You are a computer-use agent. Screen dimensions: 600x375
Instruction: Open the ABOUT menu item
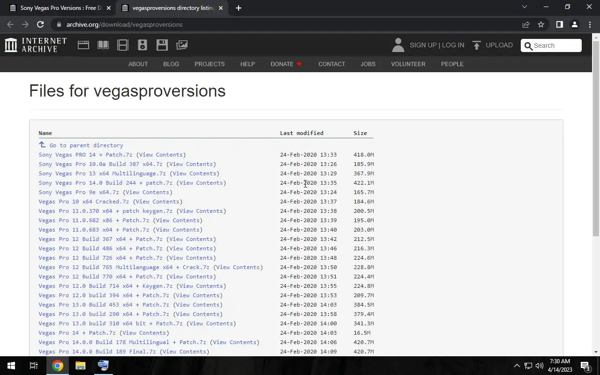pyautogui.click(x=138, y=64)
